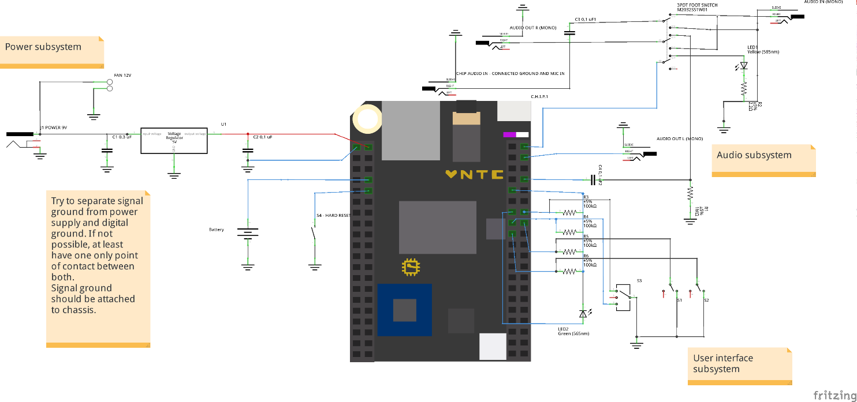
Task: Select the Battery symbol
Action: pyautogui.click(x=247, y=233)
